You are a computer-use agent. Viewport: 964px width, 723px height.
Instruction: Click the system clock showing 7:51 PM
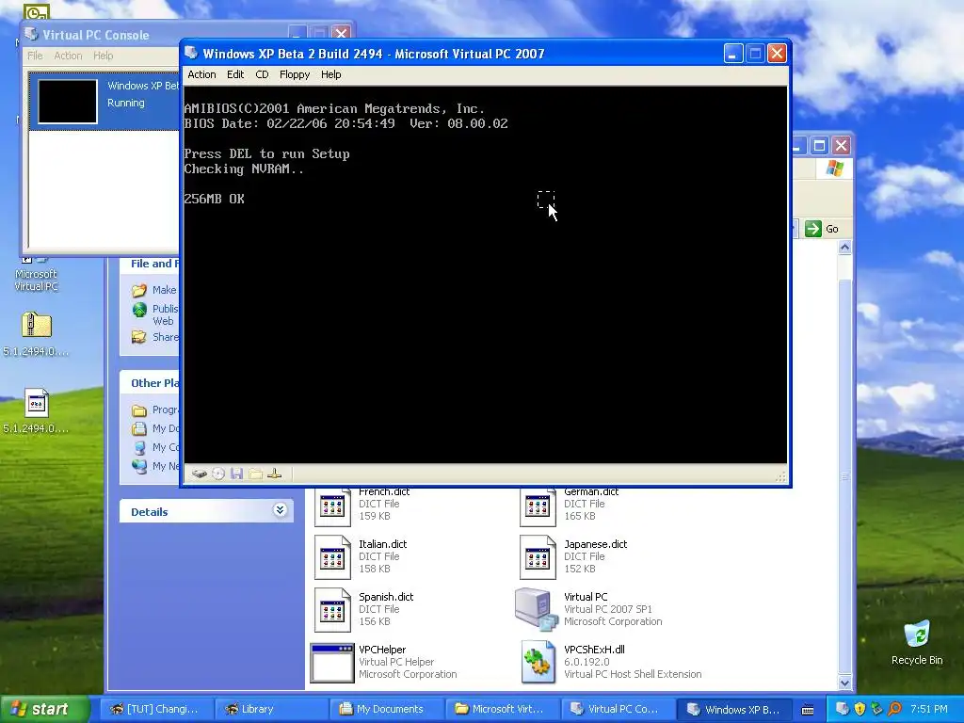tap(929, 709)
